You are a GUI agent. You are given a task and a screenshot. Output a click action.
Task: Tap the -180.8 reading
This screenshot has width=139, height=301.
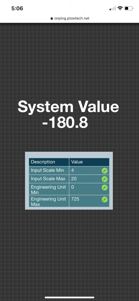coord(65,123)
